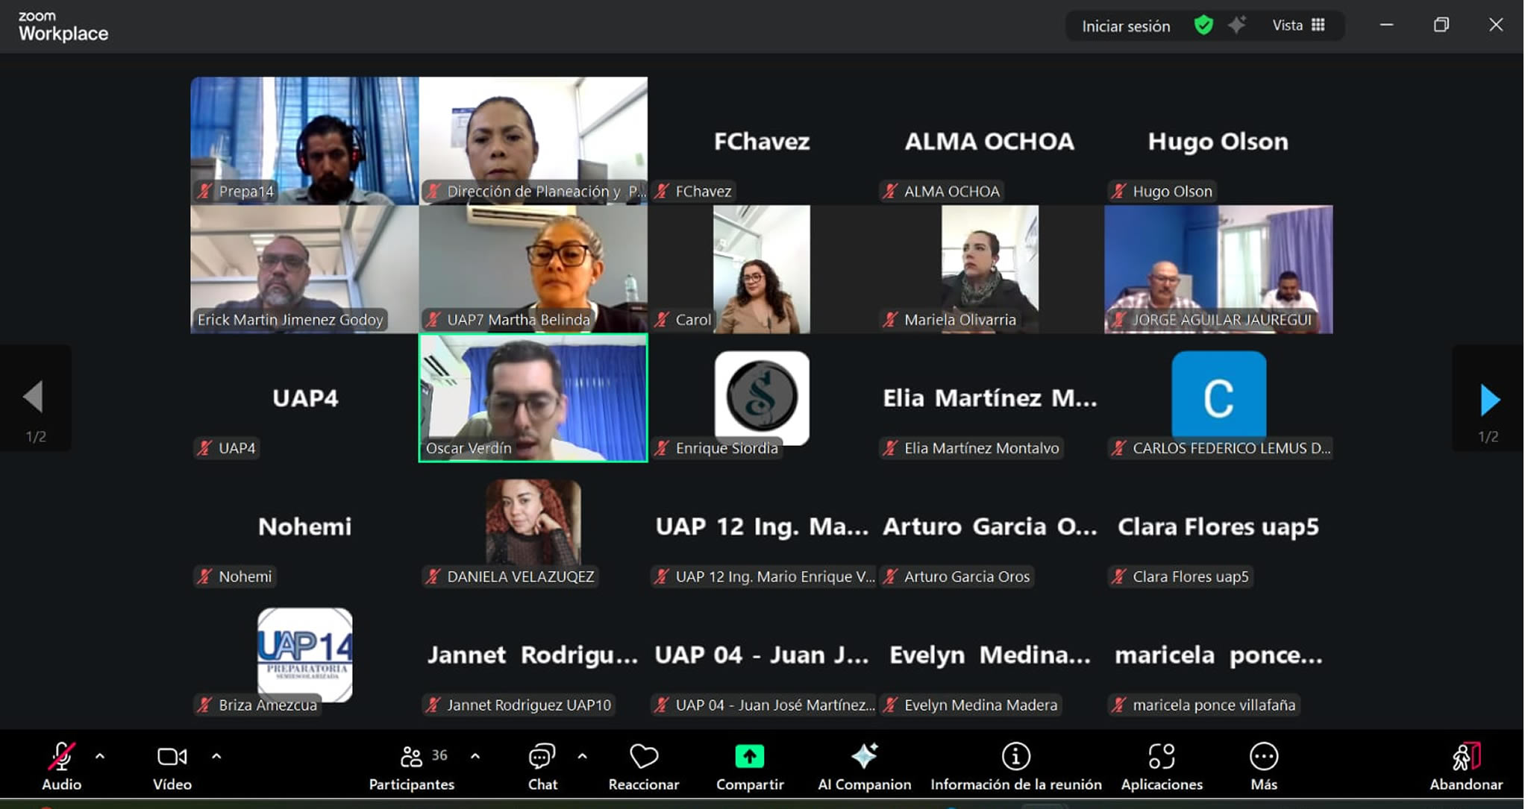Image resolution: width=1528 pixels, height=809 pixels.
Task: Click the green encryption shield icon
Action: point(1203,25)
